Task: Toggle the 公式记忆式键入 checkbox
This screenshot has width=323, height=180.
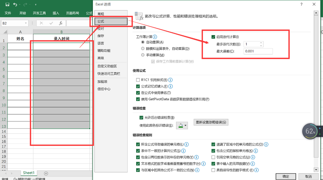Action: click(138, 86)
